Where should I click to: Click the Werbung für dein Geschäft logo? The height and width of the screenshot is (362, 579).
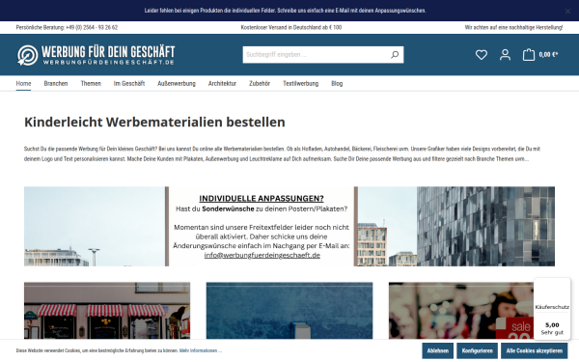point(96,55)
